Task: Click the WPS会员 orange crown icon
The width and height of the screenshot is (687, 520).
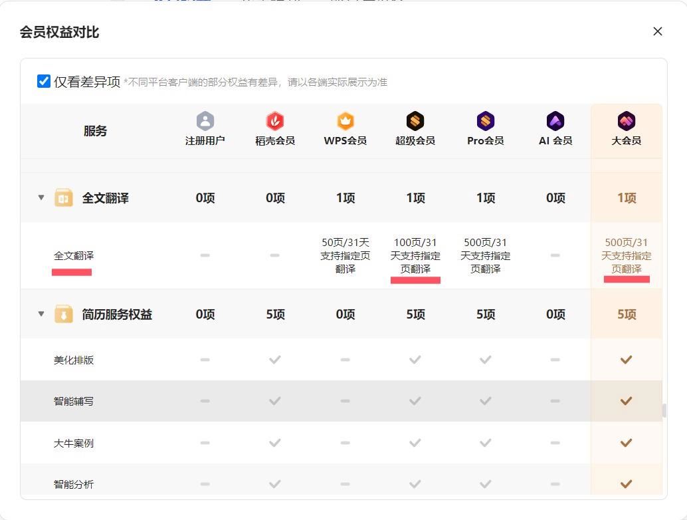Action: click(x=345, y=121)
